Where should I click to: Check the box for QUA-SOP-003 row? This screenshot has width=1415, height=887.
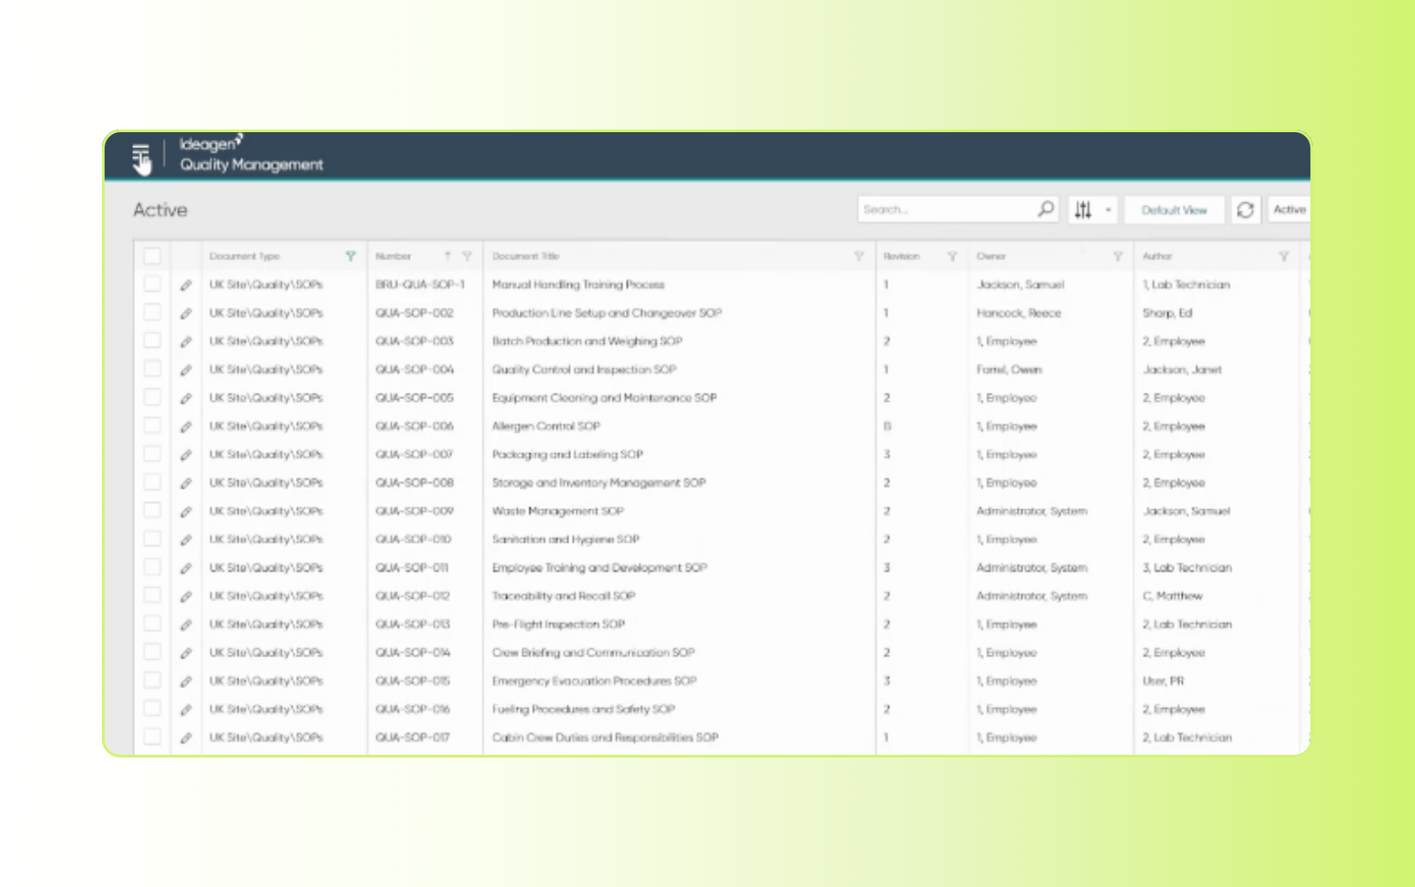(152, 341)
